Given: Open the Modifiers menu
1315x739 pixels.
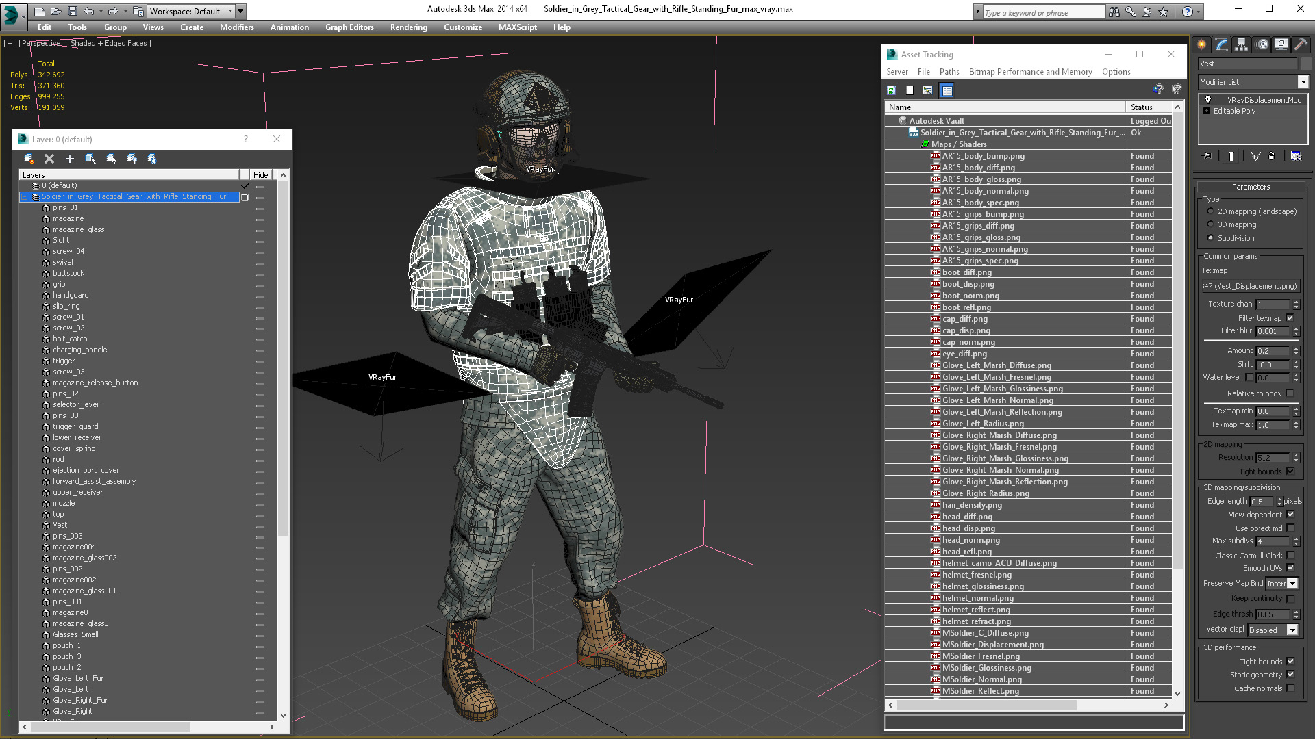Looking at the screenshot, I should pyautogui.click(x=236, y=27).
